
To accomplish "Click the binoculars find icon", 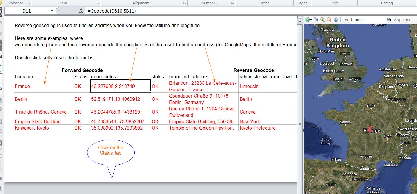I will (388, 20).
